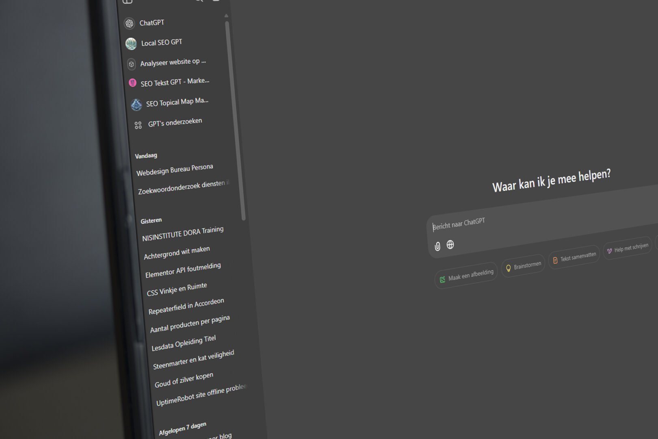Select the Achtergrond wit maken conversation
The height and width of the screenshot is (439, 658).
pos(177,253)
